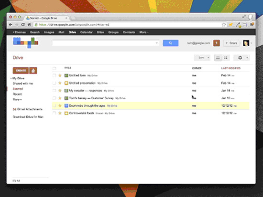Click the TITLE column header
This screenshot has width=263, height=197.
pos(67,68)
